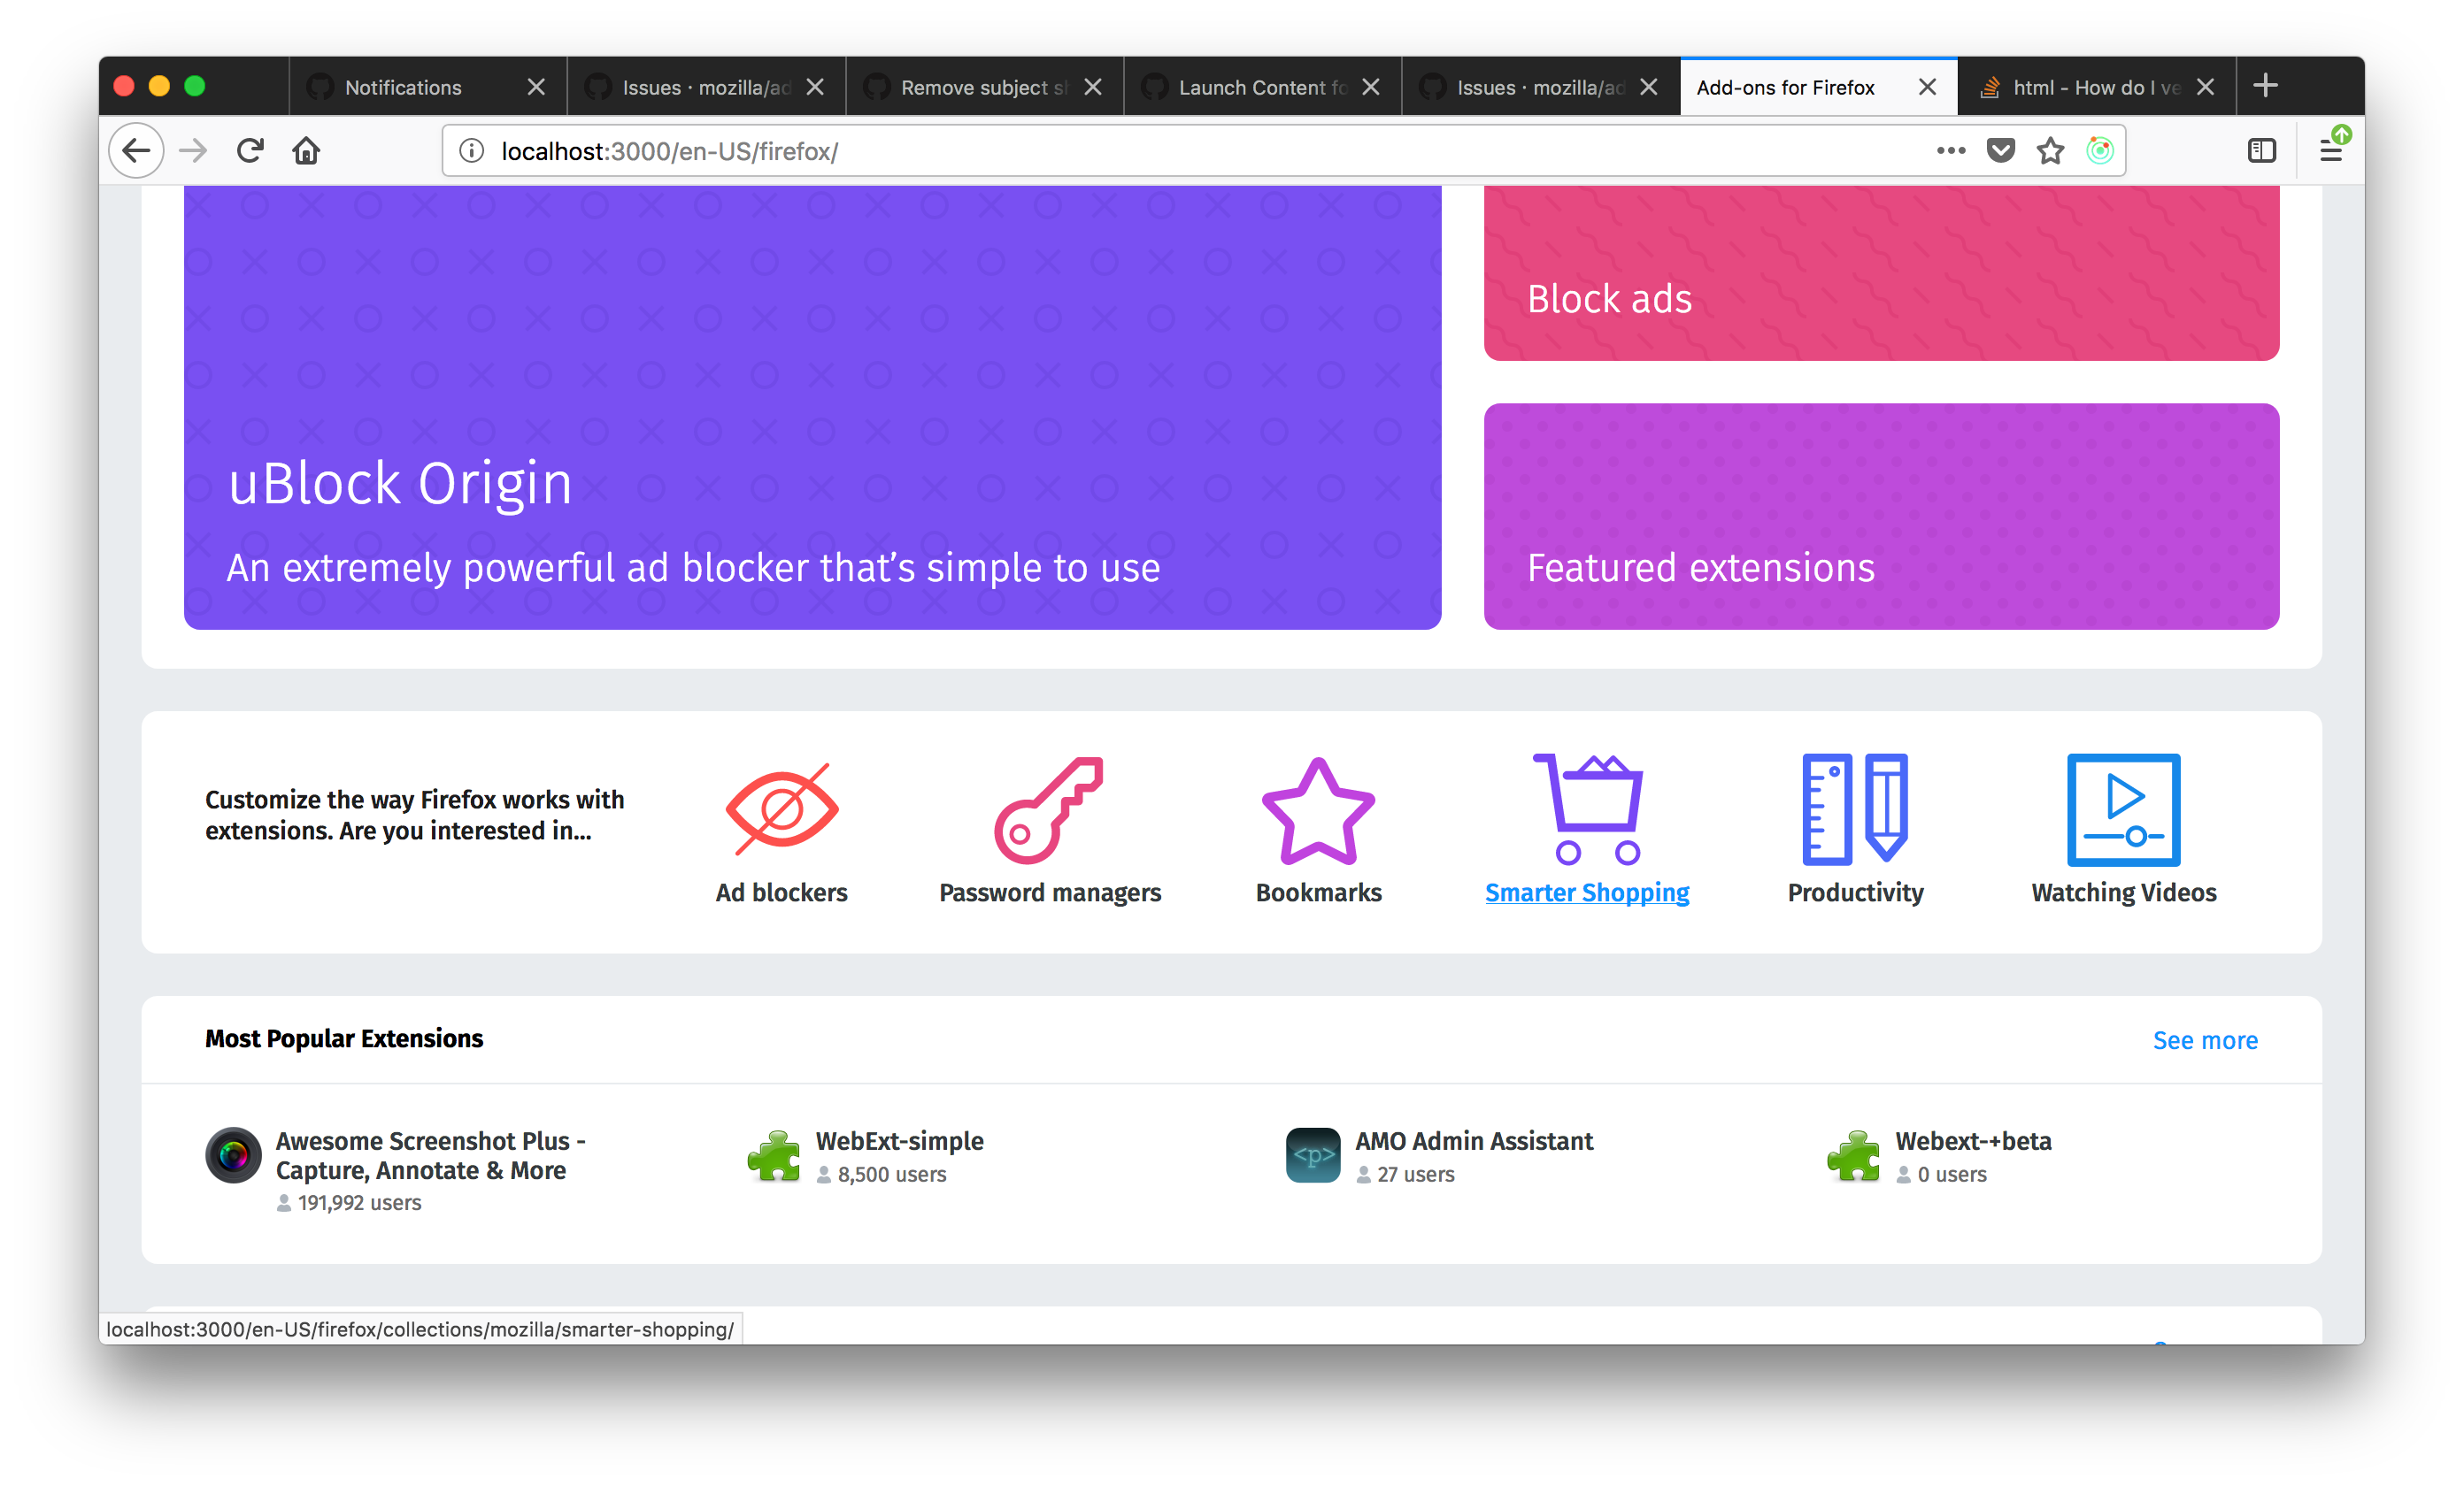
Task: Open the WebExt-simple extension link
Action: tap(899, 1141)
